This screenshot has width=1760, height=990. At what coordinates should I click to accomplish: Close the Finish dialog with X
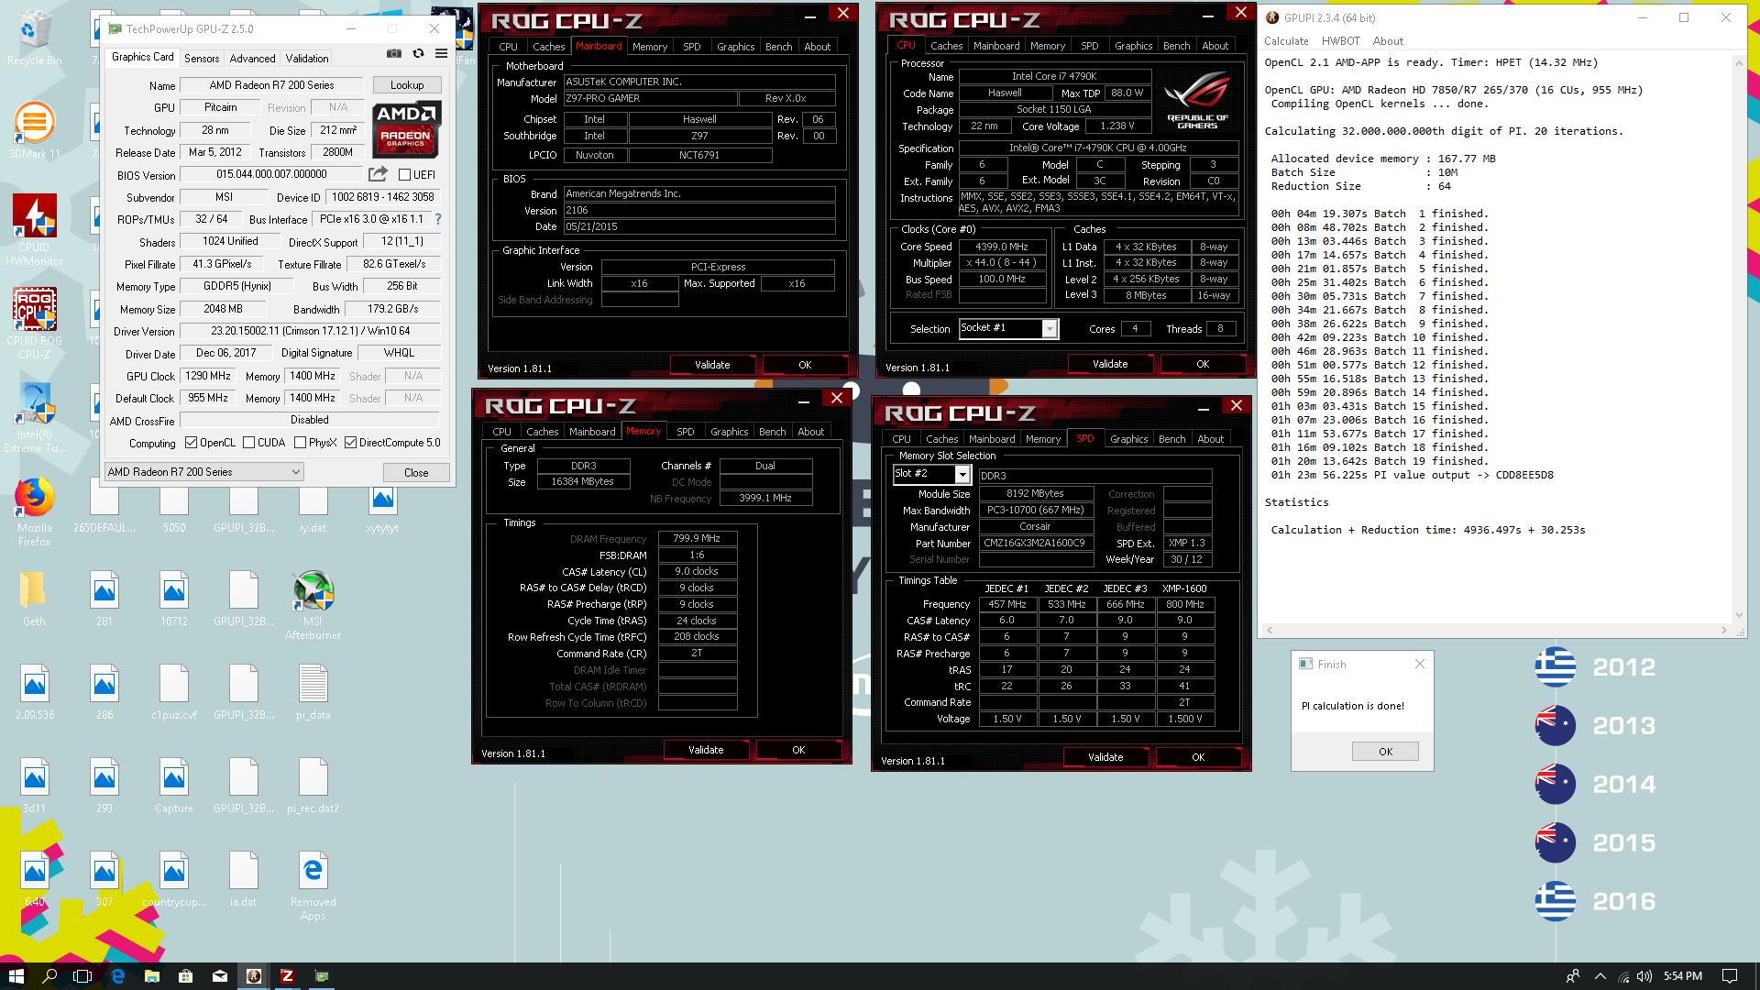click(1420, 664)
